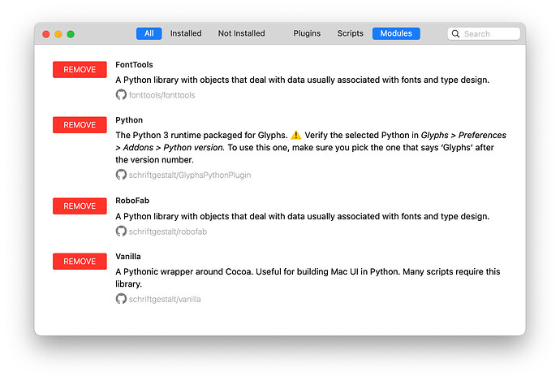Click the Python description about Glyphs runtime

311,147
